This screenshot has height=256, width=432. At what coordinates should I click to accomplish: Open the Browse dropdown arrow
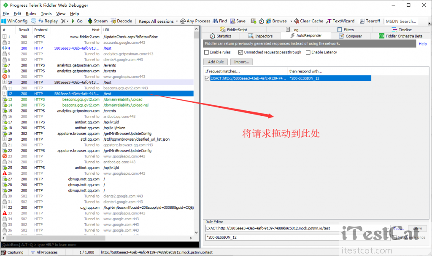[291, 21]
